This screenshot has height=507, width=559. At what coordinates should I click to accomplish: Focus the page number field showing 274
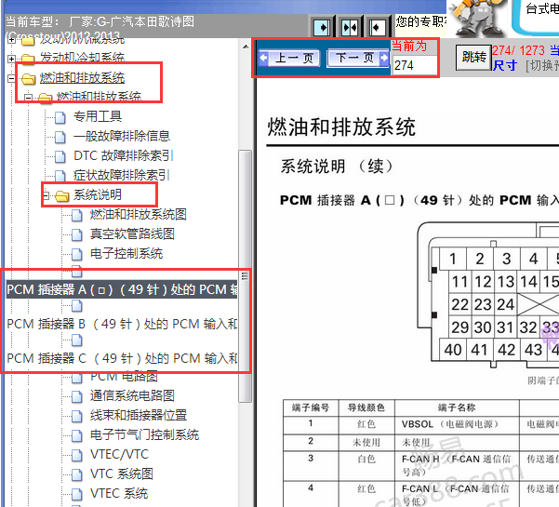[x=414, y=65]
